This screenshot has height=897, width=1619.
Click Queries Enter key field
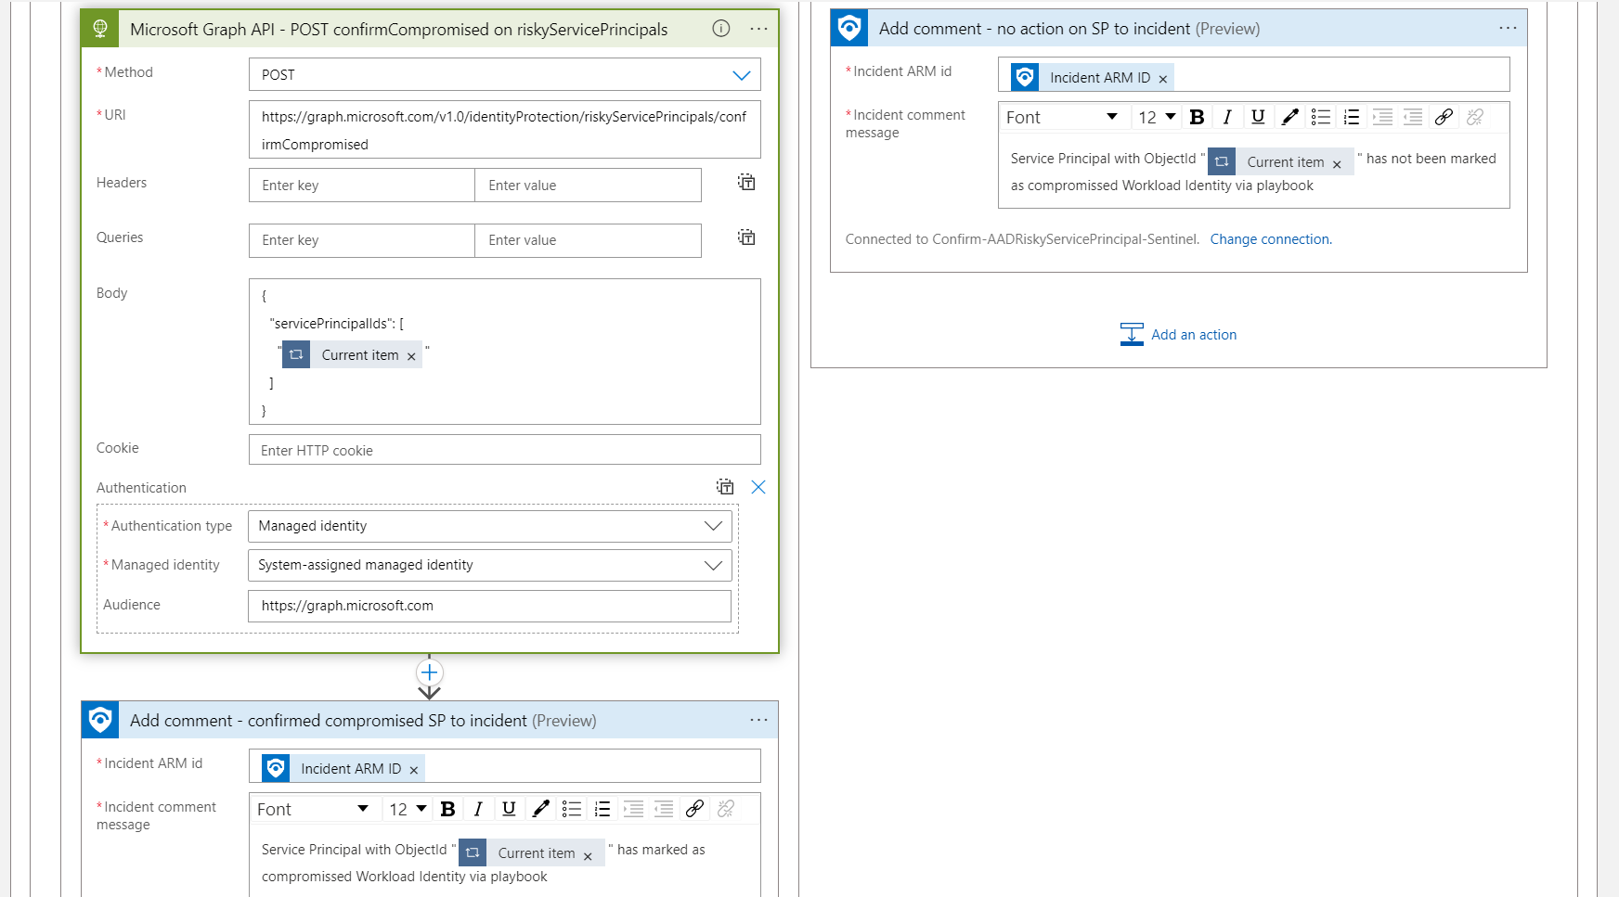(x=362, y=240)
